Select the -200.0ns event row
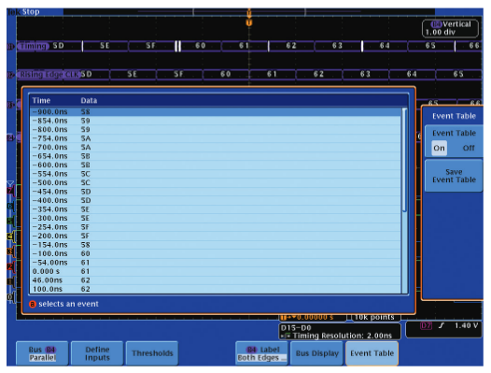 pos(216,236)
